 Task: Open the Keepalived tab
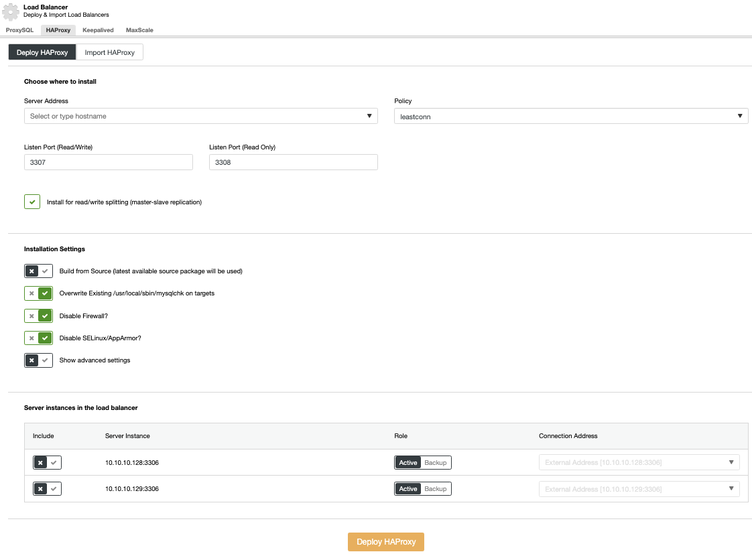tap(98, 29)
